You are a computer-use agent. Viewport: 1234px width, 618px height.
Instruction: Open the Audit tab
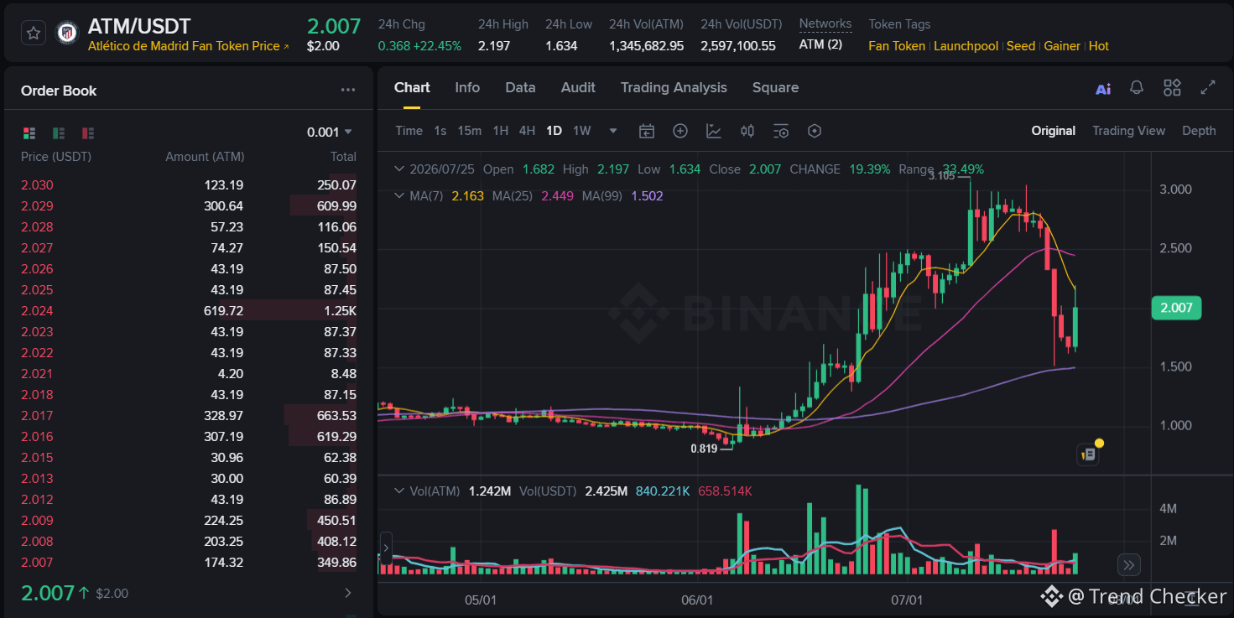click(x=578, y=87)
